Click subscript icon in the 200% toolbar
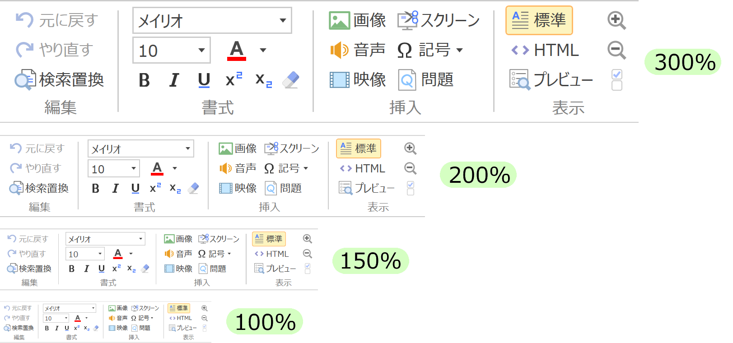This screenshot has width=733, height=343. pos(175,188)
